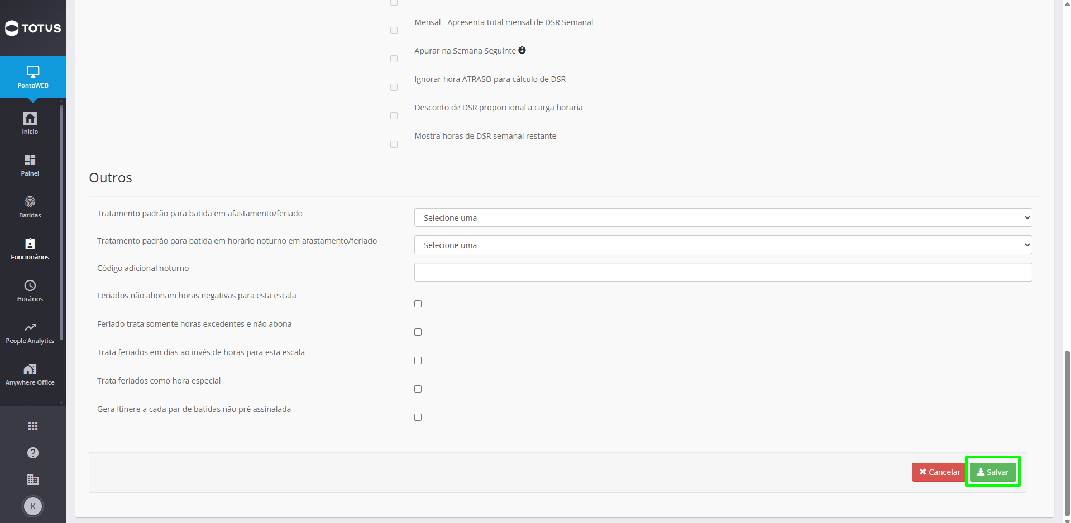Open the Batidas fingerprint section
This screenshot has height=523, width=1071.
point(30,207)
